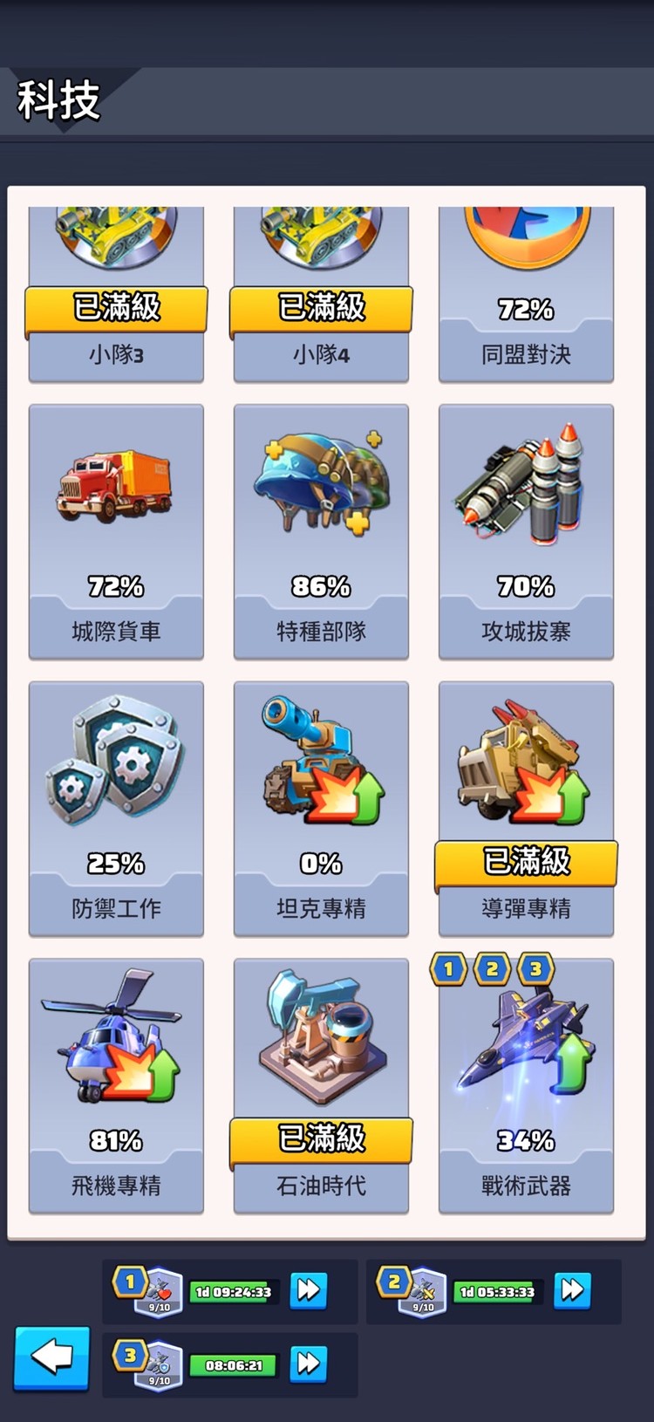
Task: Select the 特種部隊 helmet technology
Action: pyautogui.click(x=321, y=531)
